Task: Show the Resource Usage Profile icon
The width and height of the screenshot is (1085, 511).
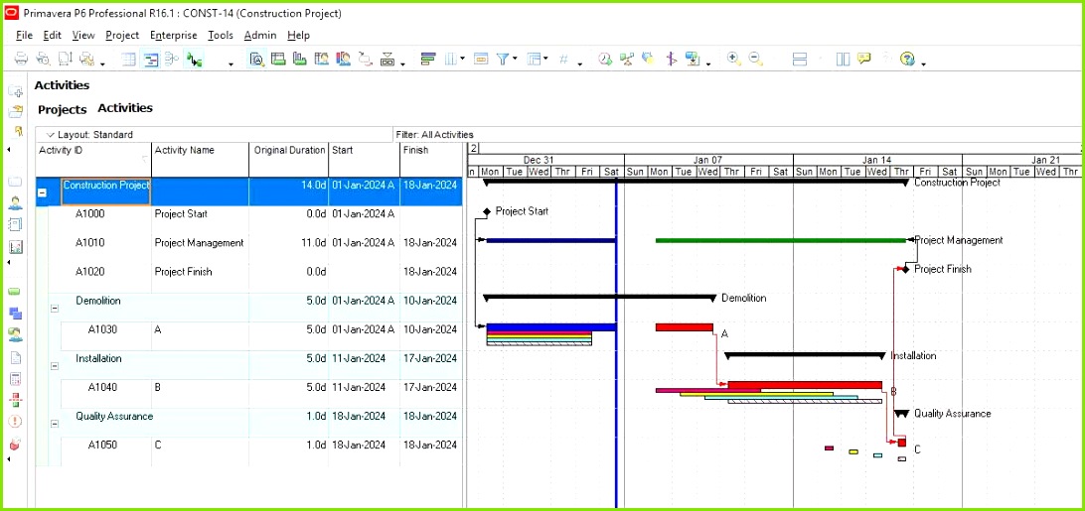Action: pos(343,59)
